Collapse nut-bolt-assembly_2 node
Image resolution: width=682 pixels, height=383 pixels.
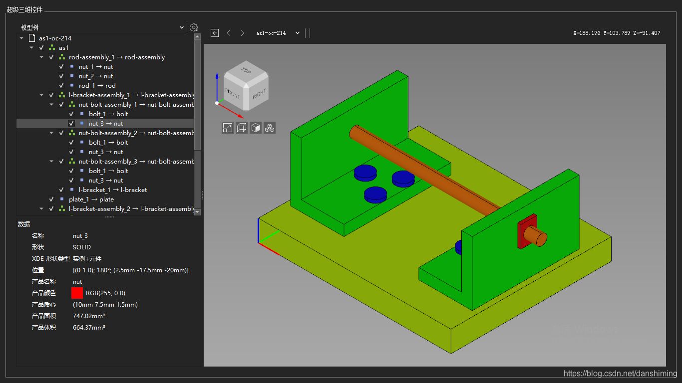click(51, 133)
